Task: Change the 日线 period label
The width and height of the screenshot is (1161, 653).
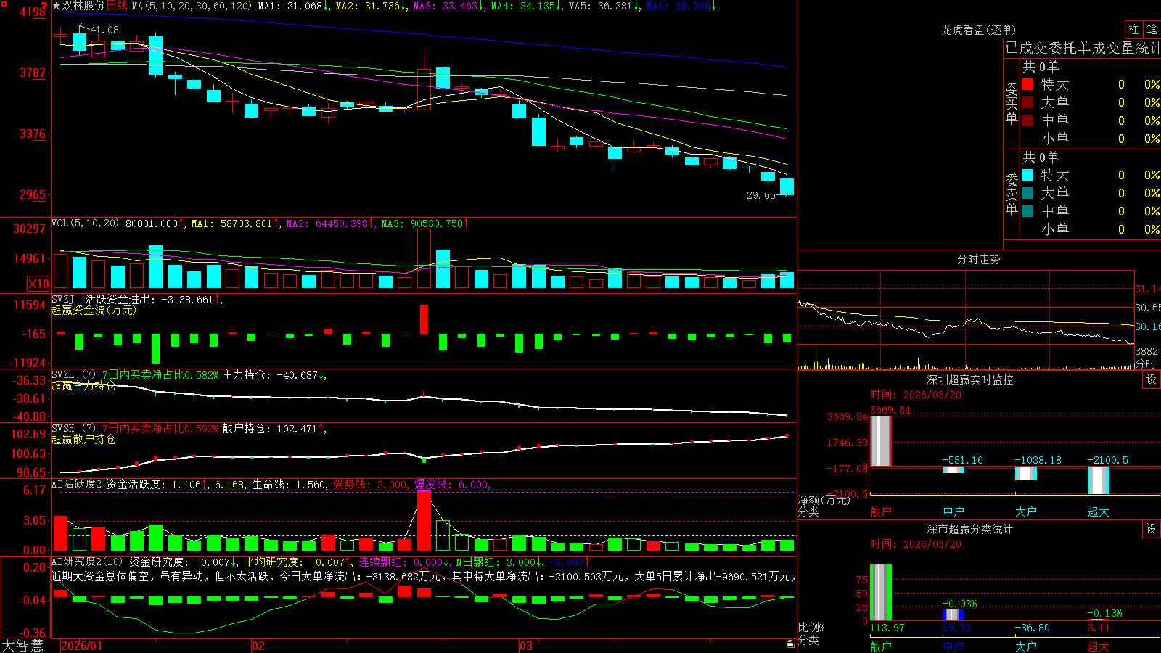Action: click(x=117, y=6)
